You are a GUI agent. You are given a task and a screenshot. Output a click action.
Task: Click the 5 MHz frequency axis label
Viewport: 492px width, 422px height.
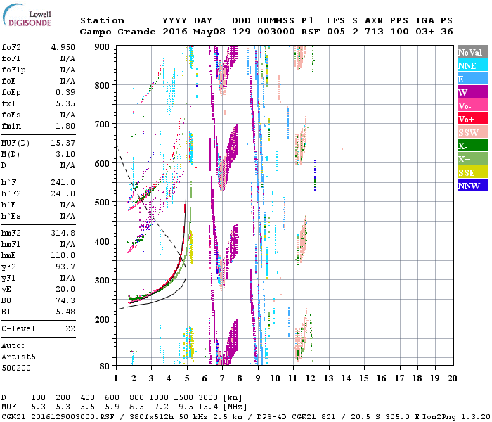187,378
